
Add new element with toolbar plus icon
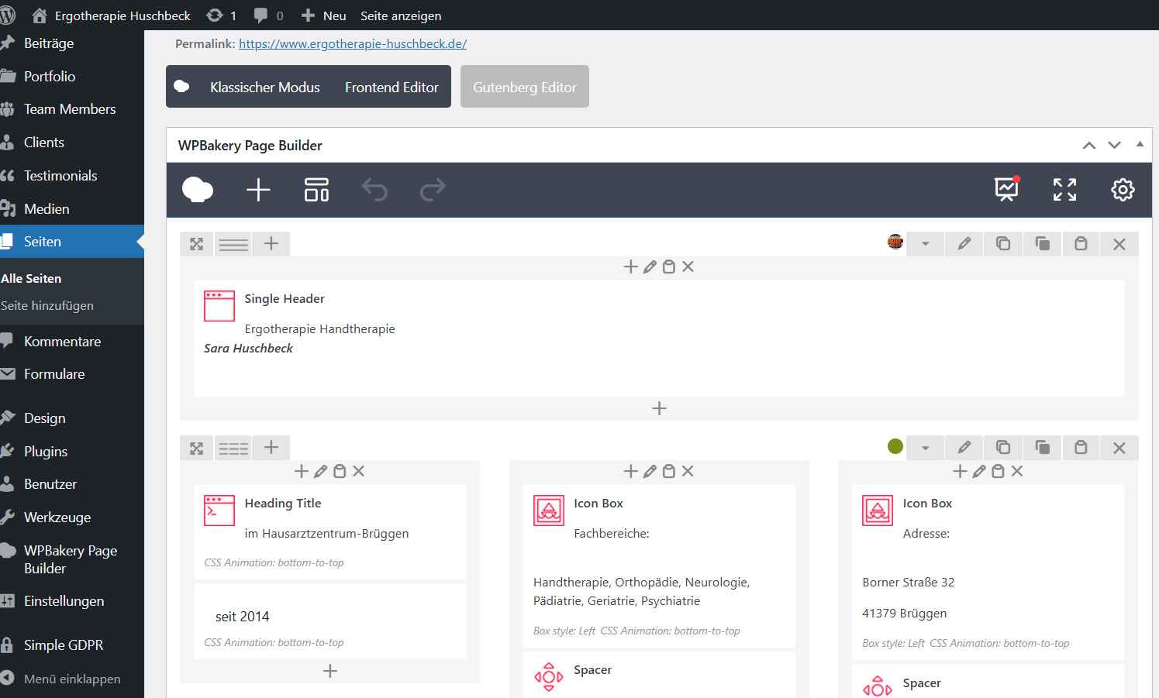(x=258, y=189)
